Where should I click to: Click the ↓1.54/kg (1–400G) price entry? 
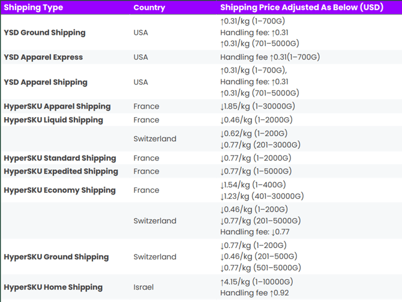click(253, 185)
